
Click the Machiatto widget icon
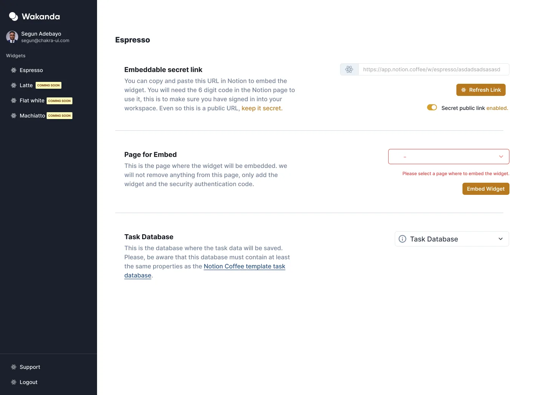tap(14, 115)
